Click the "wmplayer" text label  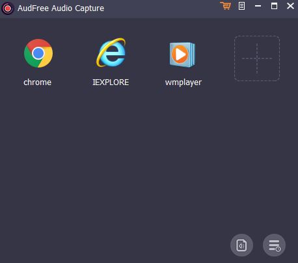[183, 82]
